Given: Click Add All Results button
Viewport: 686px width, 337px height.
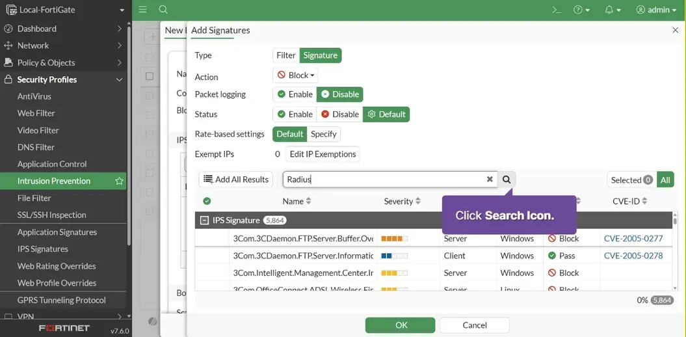Looking at the screenshot, I should pyautogui.click(x=236, y=180).
